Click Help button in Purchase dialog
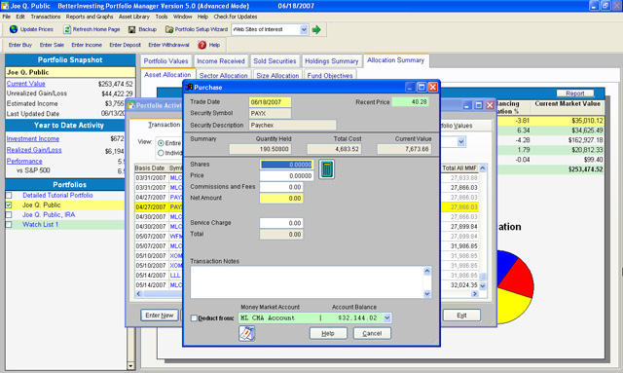This screenshot has height=373, width=623. [x=328, y=333]
